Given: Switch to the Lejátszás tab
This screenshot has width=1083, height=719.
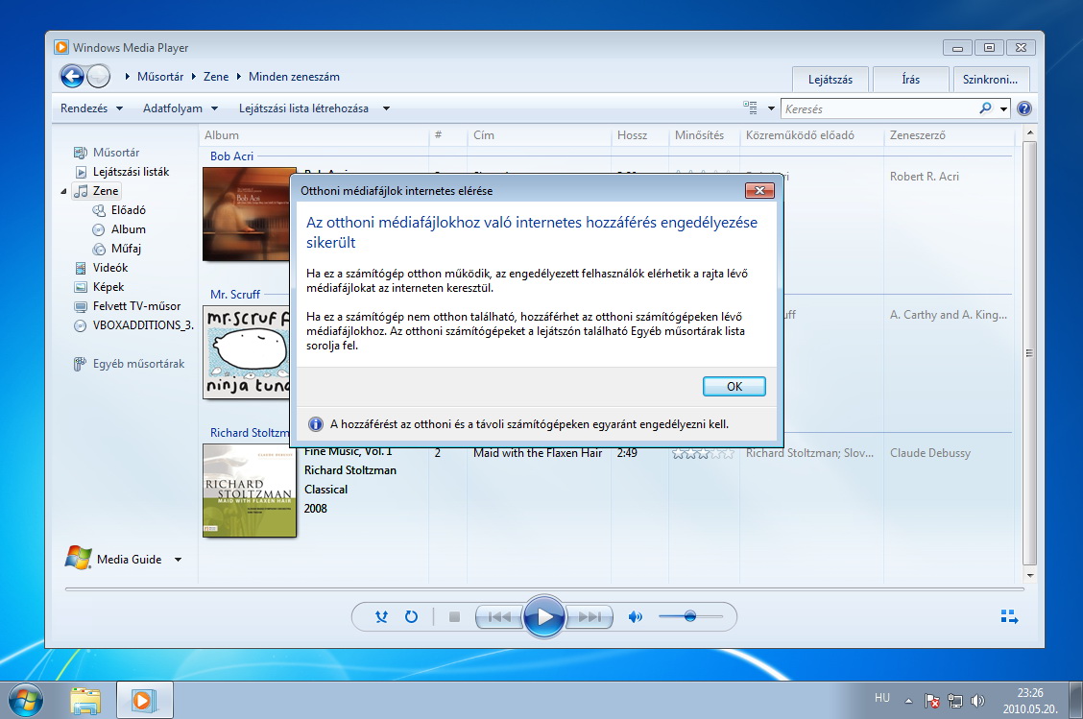Looking at the screenshot, I should coord(830,80).
